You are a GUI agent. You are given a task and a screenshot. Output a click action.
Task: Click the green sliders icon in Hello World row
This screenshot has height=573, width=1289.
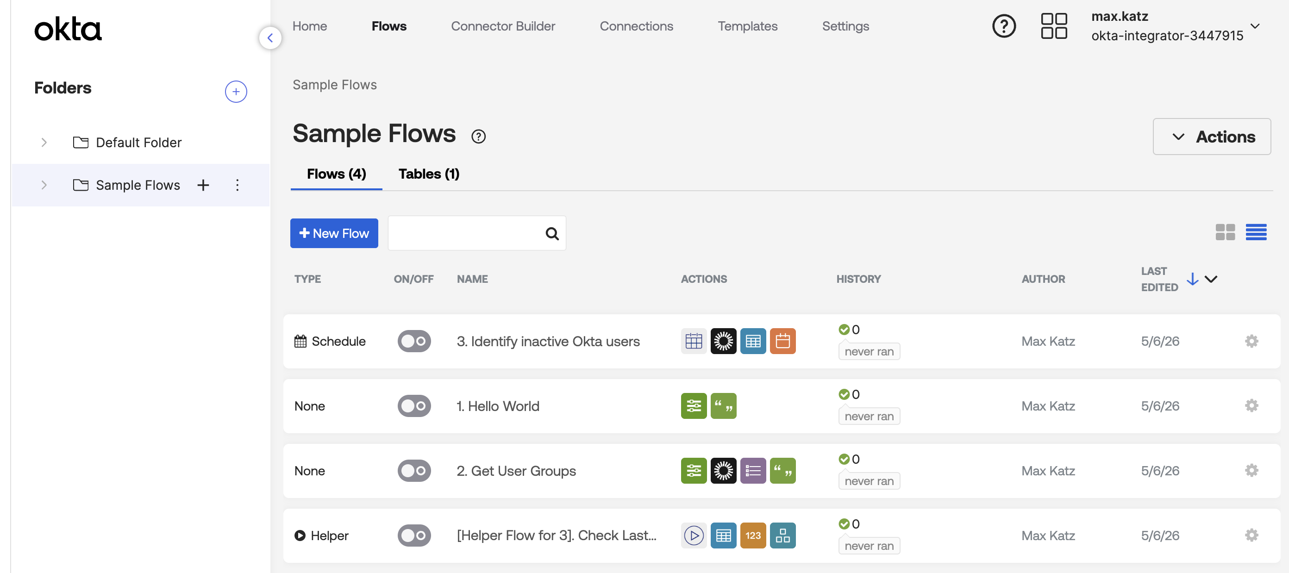(694, 406)
